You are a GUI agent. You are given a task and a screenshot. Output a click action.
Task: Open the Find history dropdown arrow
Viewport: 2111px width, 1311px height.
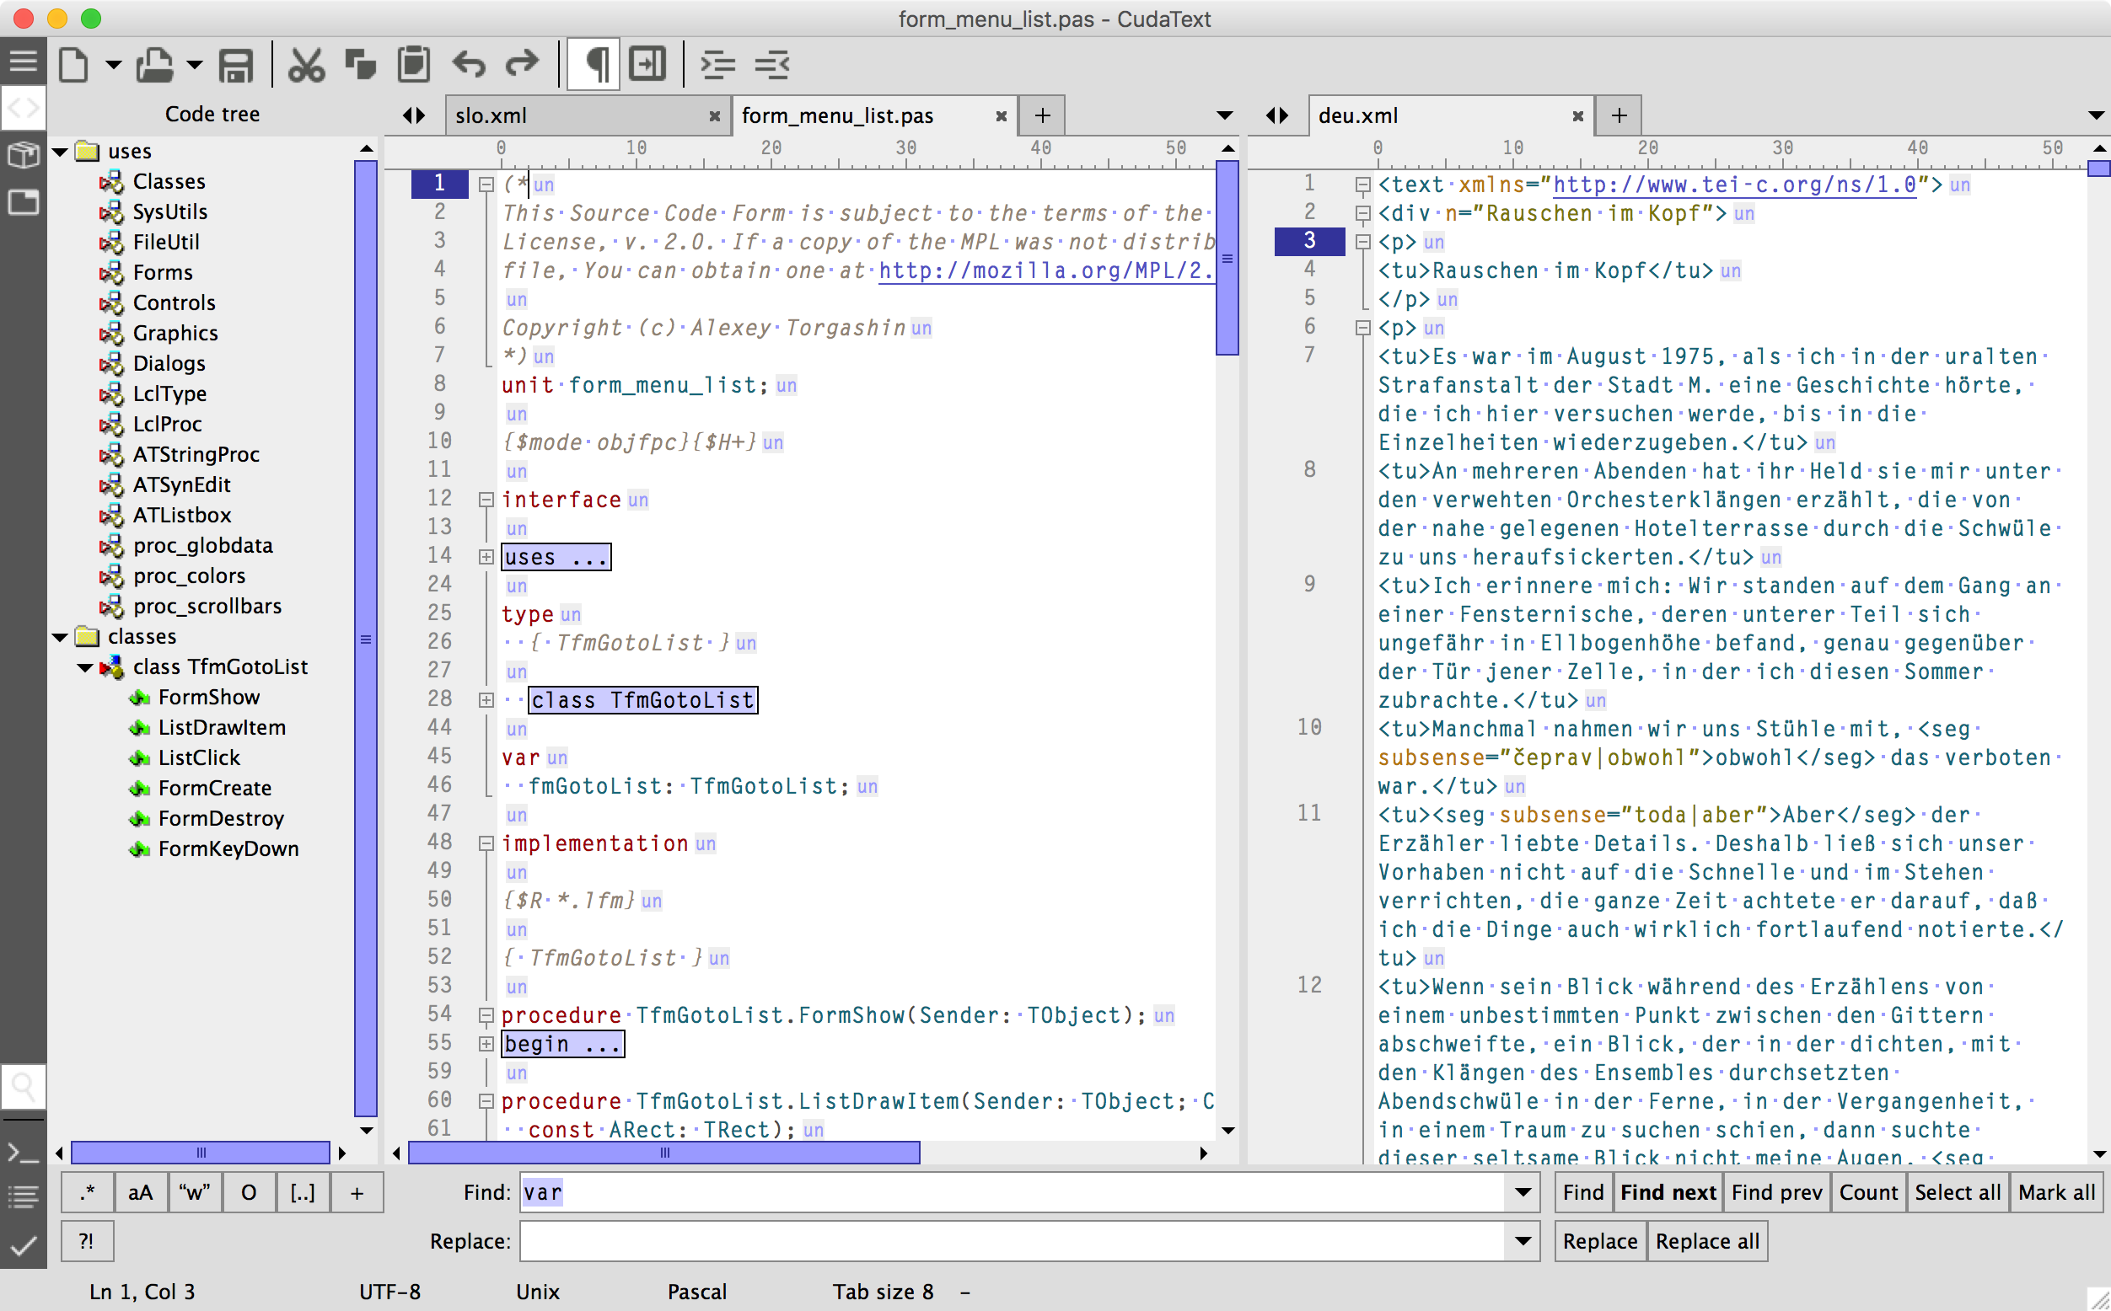point(1522,1193)
